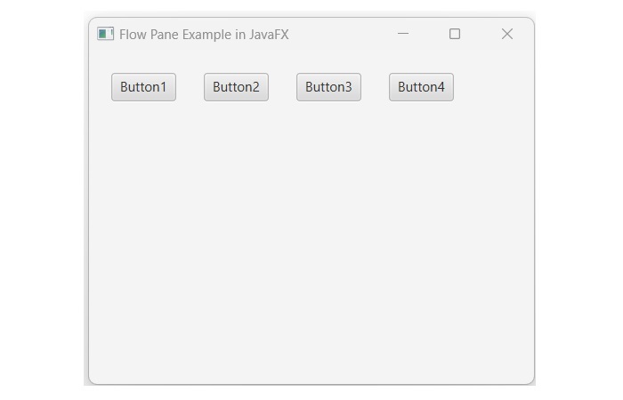
Task: Click the window's bottom border edge
Action: pos(311,384)
